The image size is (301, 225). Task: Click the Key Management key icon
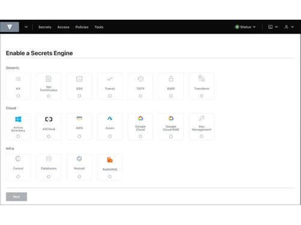click(x=202, y=118)
